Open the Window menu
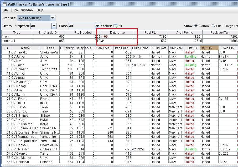Image resolution: width=238 pixels, height=167 pixels. pos(27,10)
